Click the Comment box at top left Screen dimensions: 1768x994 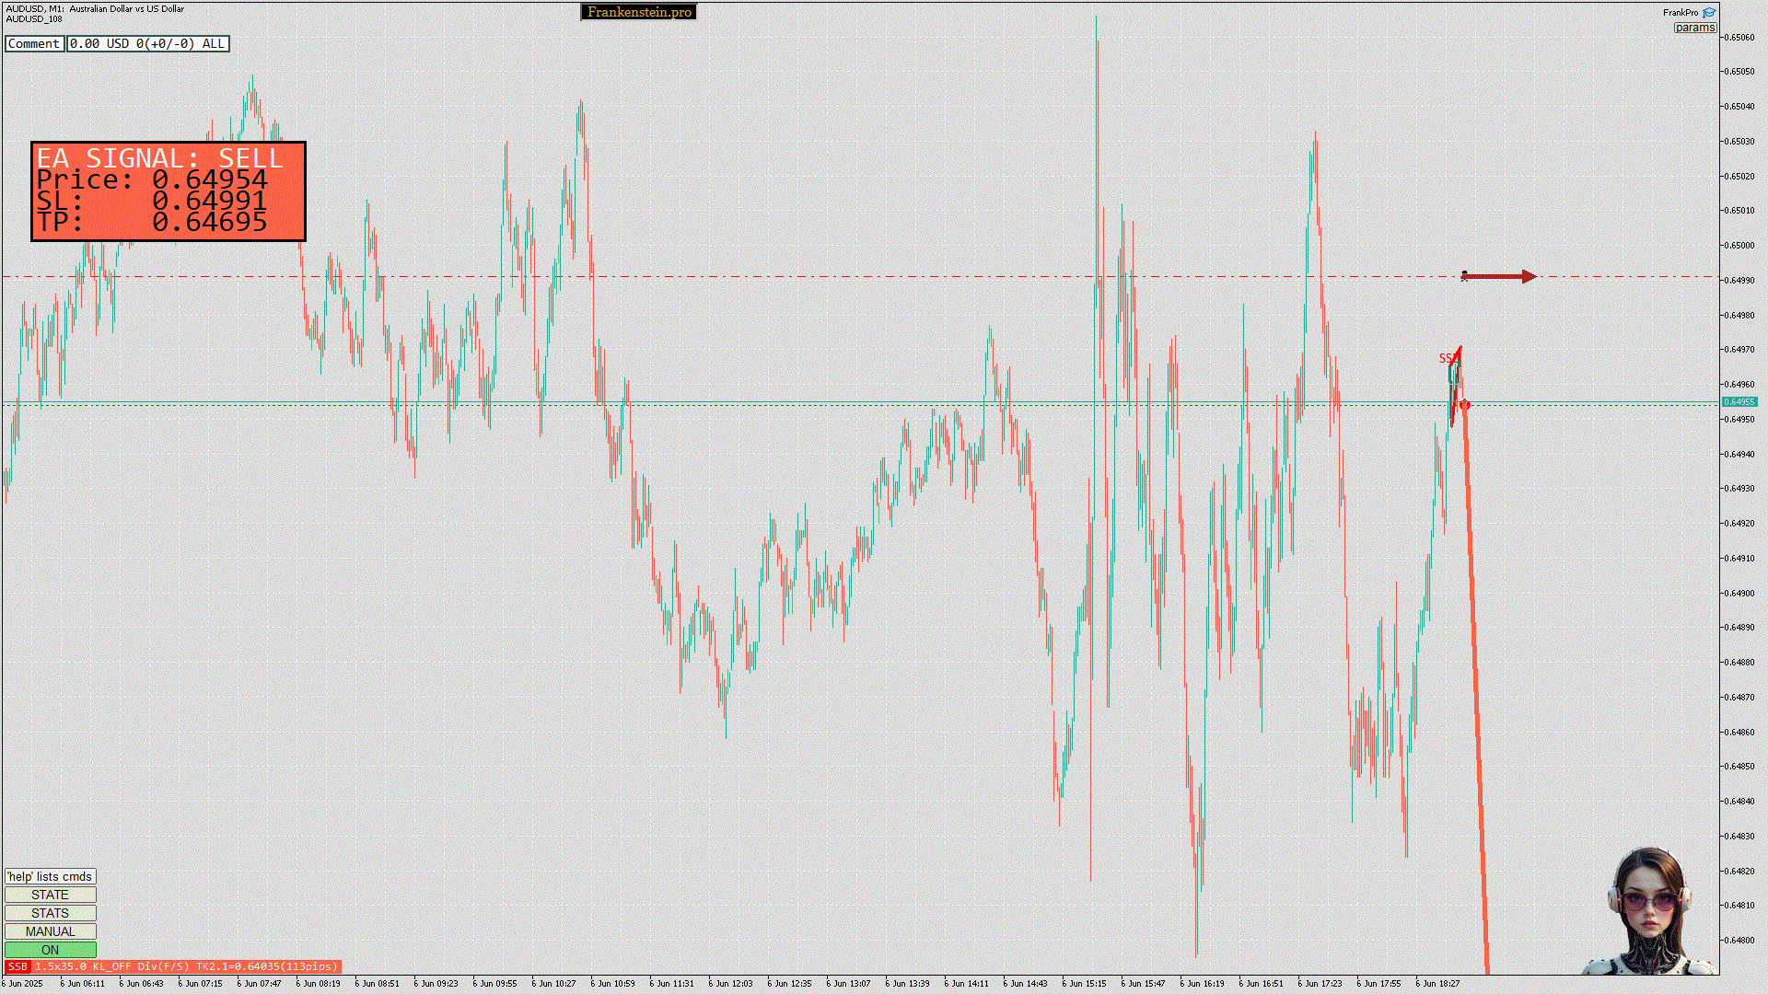tap(34, 43)
